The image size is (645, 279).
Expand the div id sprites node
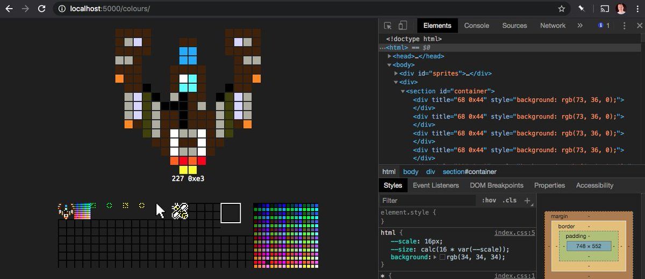pos(396,74)
